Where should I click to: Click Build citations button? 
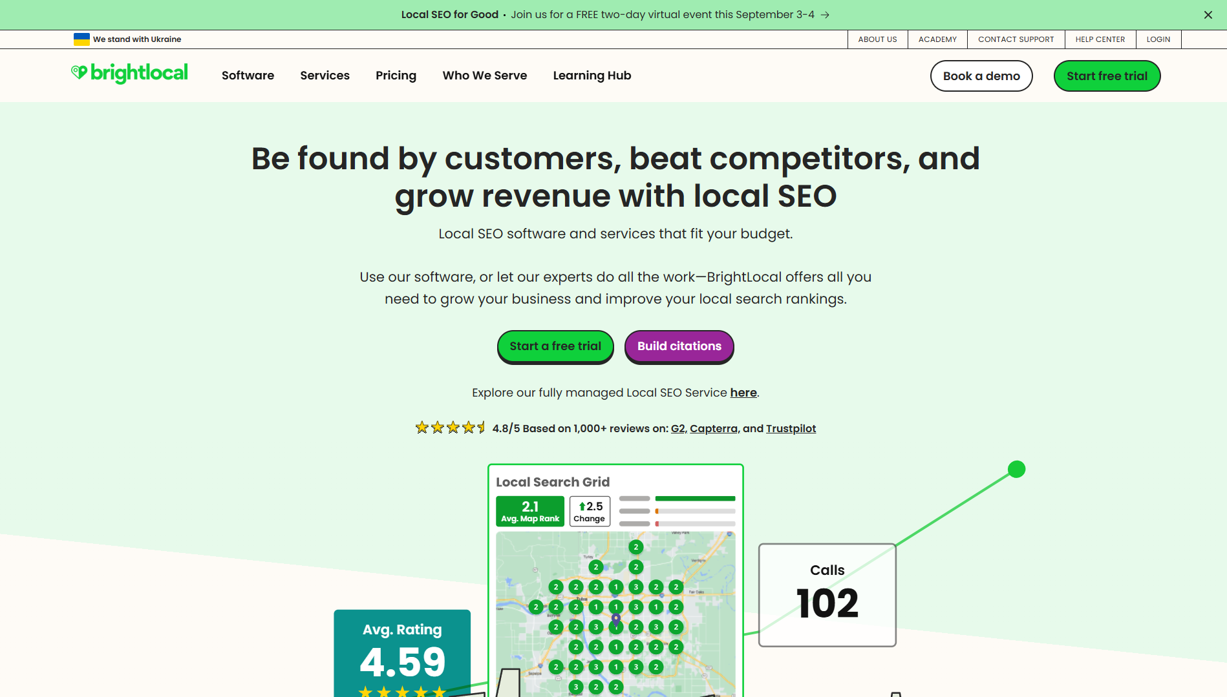(679, 347)
